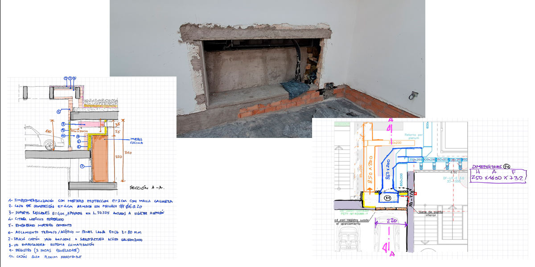Screen dimensions: 535x267
Task: Expand the MUEBLE COCINA callout label
Action: click(136, 141)
